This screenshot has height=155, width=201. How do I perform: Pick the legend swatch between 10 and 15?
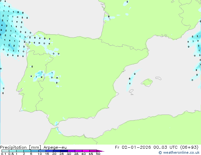pyautogui.click(x=42, y=151)
